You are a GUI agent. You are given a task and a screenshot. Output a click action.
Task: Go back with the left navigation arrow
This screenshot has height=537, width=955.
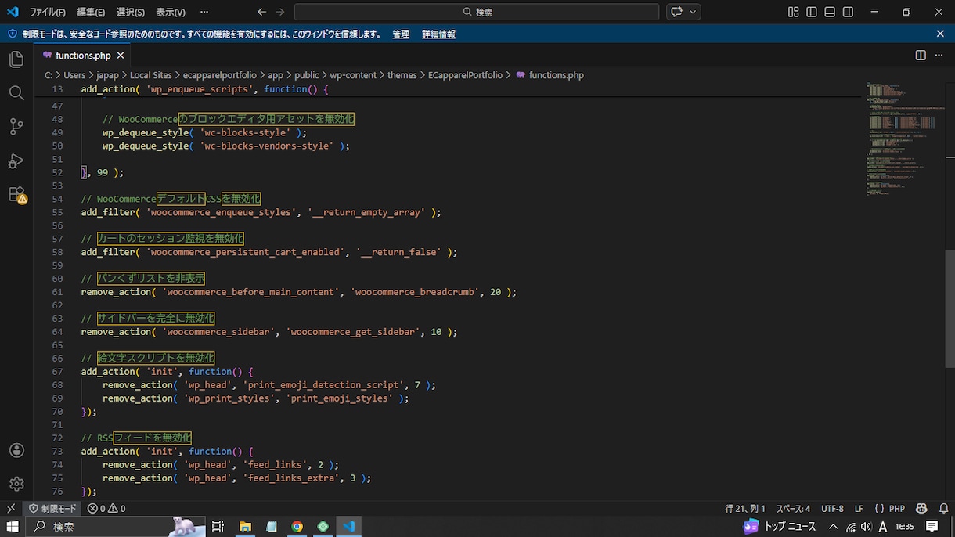point(262,12)
